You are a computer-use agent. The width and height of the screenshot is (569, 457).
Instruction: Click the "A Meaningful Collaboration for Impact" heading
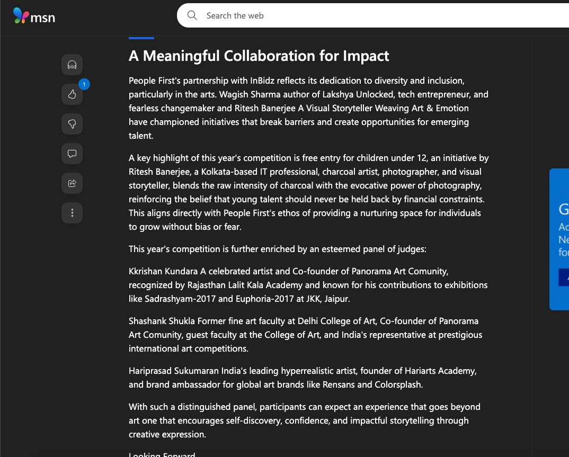point(259,56)
